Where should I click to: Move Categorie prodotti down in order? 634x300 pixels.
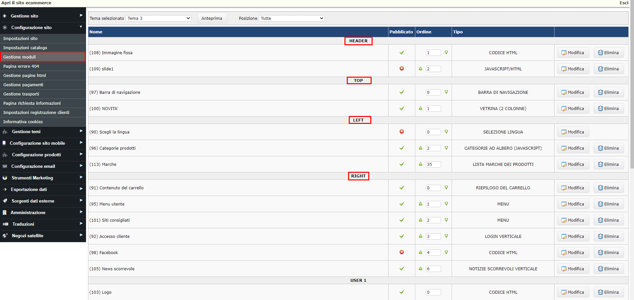pos(446,148)
